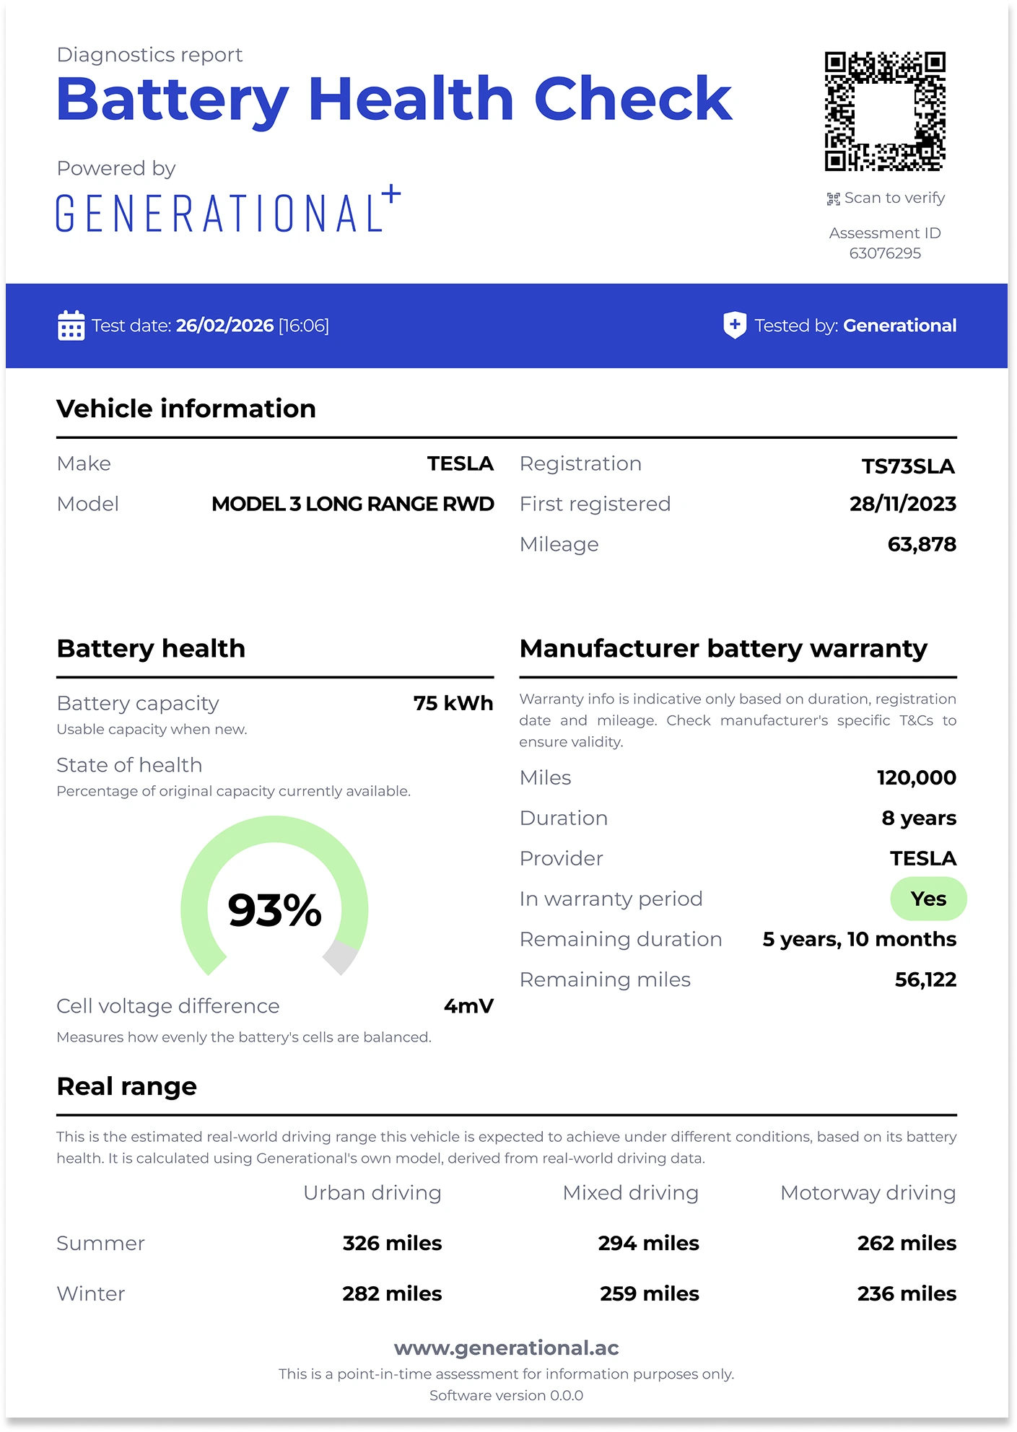Click the QR code to verify

tap(885, 111)
